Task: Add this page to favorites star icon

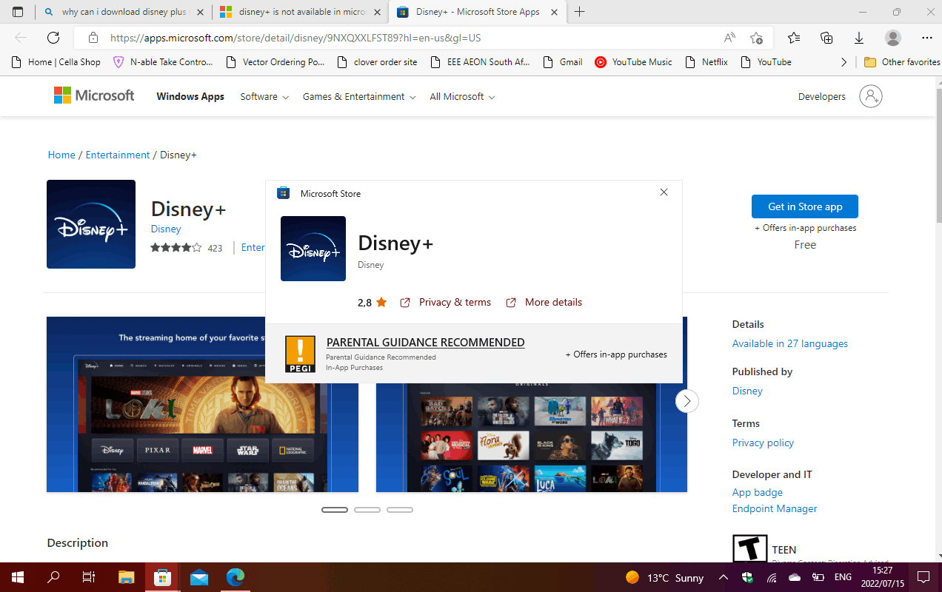Action: click(x=756, y=38)
